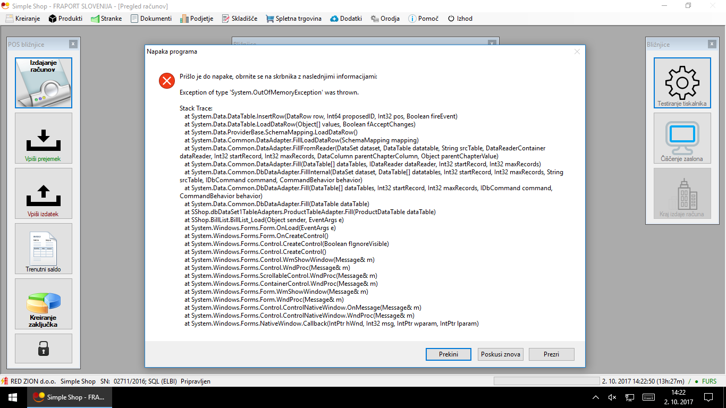726x408 pixels.
Task: Click the Vpiši izdatek upload icon
Action: pyautogui.click(x=44, y=193)
